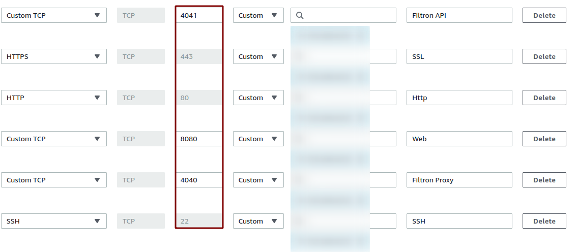
Task: Click the source search box in first row
Action: click(x=349, y=15)
